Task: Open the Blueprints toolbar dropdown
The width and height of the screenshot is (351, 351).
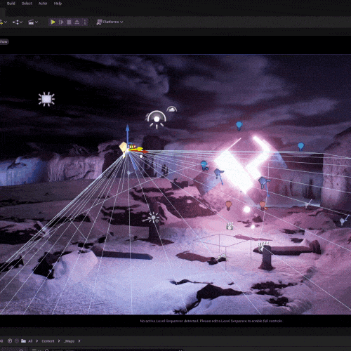Action: coord(18,22)
